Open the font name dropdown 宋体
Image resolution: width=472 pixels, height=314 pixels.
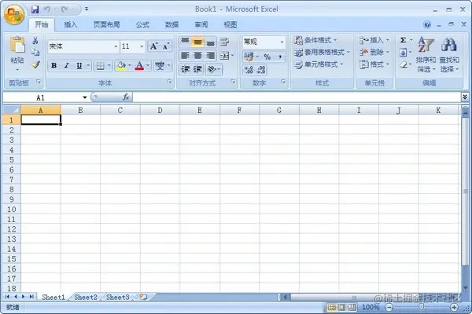116,46
